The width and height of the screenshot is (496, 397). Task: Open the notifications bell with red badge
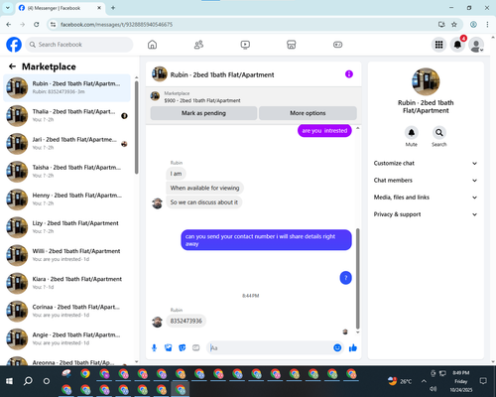coord(457,45)
